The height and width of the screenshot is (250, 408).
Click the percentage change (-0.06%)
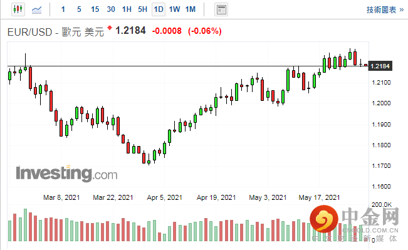click(x=205, y=31)
